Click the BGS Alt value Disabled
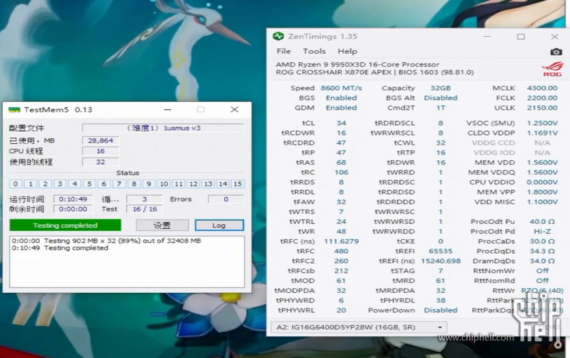 441,98
